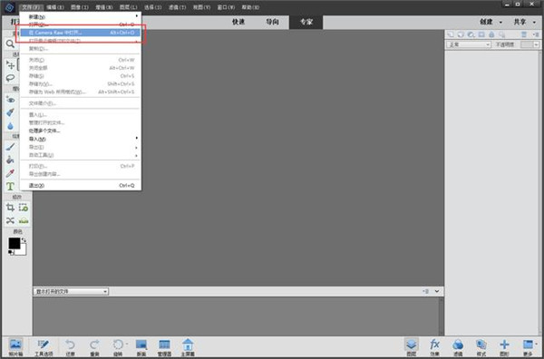This screenshot has height=359, width=544.
Task: Toggle the Tool Options panel
Action: coord(44,347)
